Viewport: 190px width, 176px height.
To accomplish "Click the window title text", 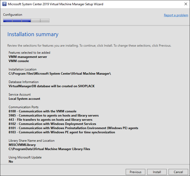I will click(x=55, y=4).
